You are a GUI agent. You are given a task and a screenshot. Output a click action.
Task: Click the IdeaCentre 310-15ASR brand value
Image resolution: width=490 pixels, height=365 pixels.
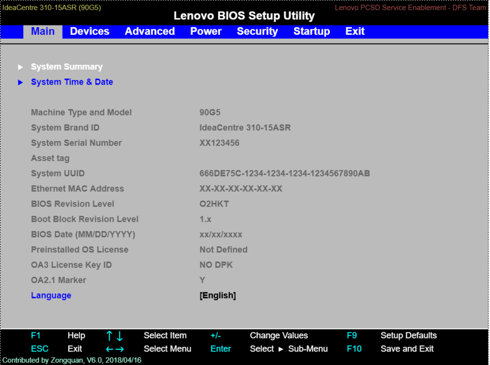tap(245, 127)
